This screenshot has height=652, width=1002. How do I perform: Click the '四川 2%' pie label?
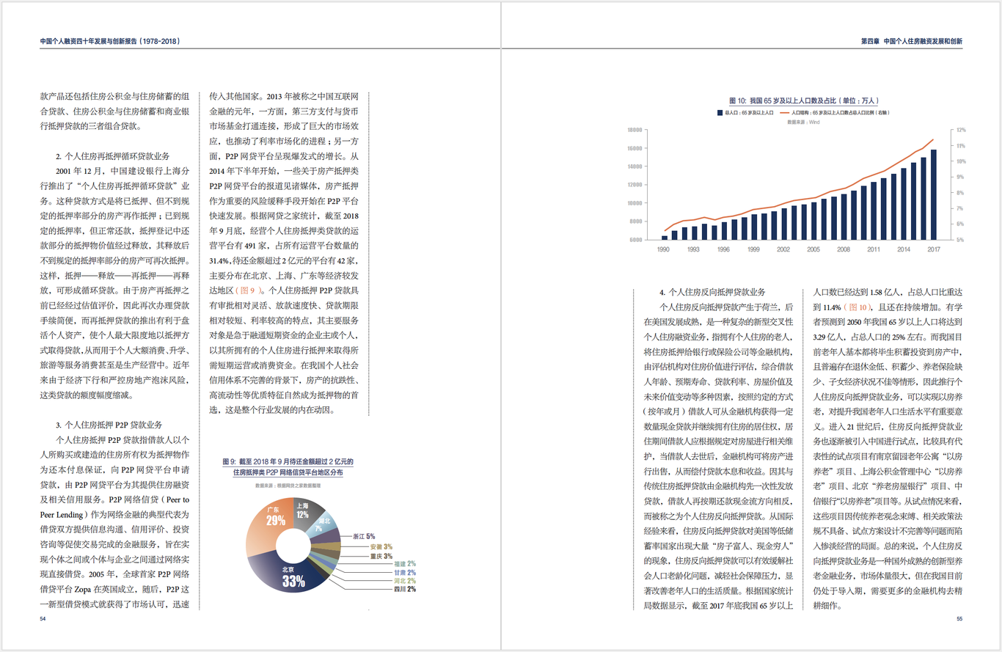tap(405, 589)
